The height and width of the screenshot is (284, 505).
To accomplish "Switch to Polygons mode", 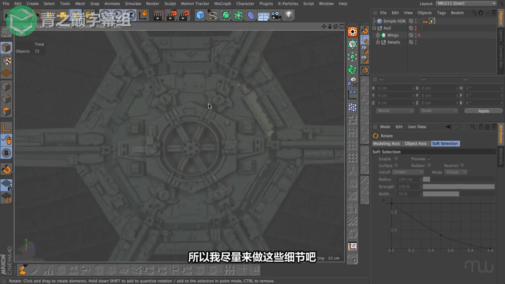I will 6,111.
